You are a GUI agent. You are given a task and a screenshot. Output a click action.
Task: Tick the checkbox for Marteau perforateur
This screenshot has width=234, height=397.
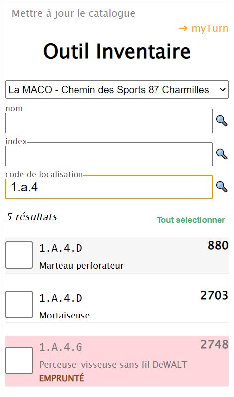19,255
